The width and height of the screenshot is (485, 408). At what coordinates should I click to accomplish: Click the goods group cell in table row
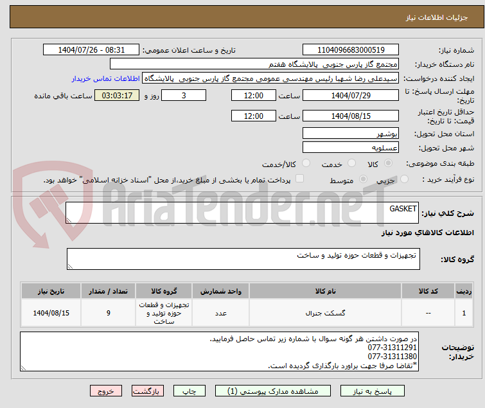tap(164, 313)
